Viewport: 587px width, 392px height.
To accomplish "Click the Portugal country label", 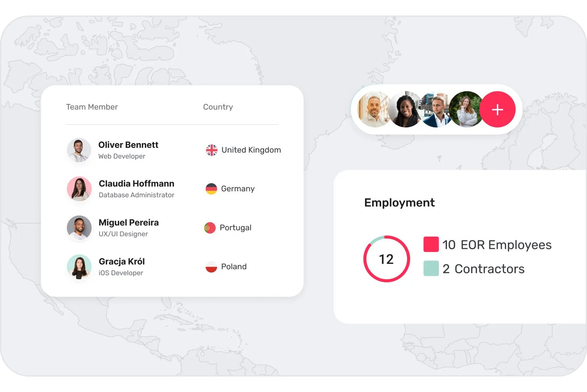I will pos(236,228).
